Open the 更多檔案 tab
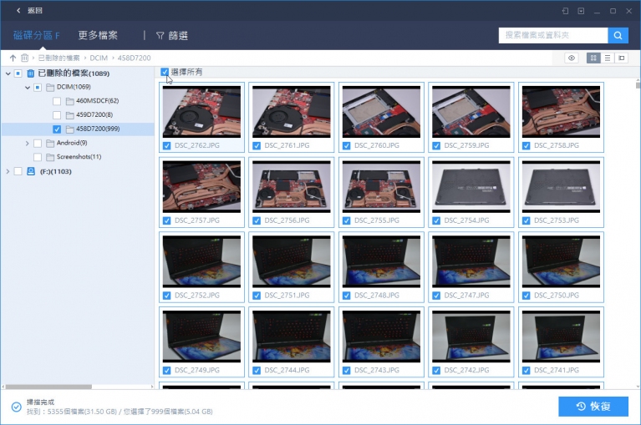The height and width of the screenshot is (425, 641). [x=98, y=36]
